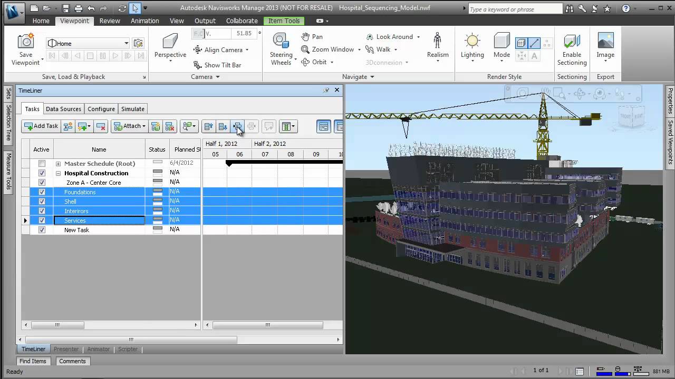Click the task list horizontal scrollbar
Image resolution: width=675 pixels, height=379 pixels.
tap(57, 325)
